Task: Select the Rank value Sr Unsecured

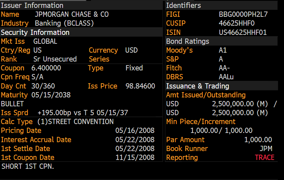Action: (55, 59)
